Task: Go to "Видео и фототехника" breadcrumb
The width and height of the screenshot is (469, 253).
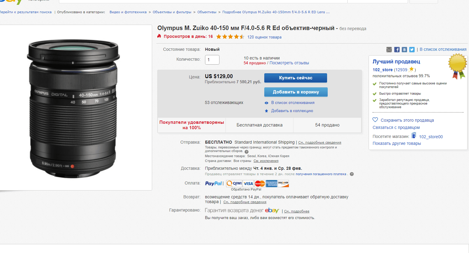Action: click(x=128, y=12)
